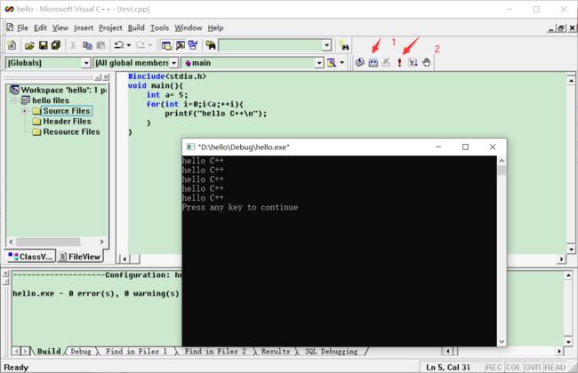578x373 pixels.
Task: Toggle the Output window icon
Action: click(181, 45)
